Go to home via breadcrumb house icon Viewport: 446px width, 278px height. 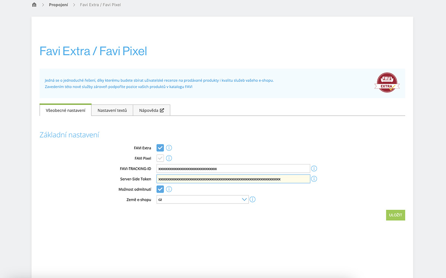click(34, 5)
